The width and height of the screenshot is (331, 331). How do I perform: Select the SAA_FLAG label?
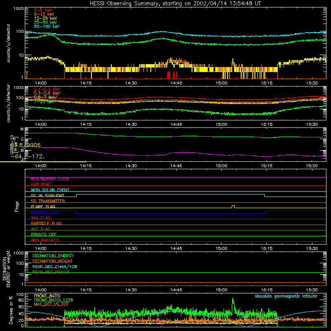coord(41,218)
